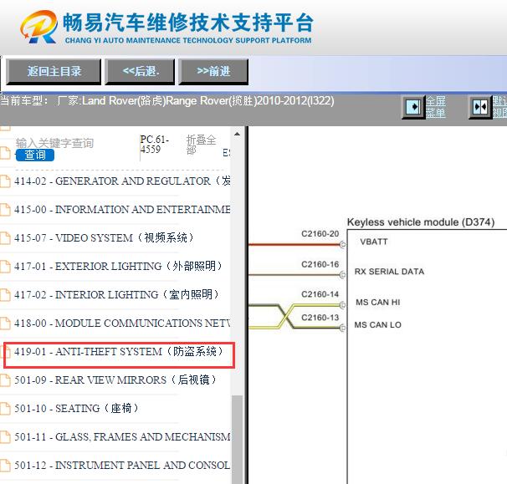Click page icon beside 501-12 entry
507x484 pixels.
tap(5, 466)
